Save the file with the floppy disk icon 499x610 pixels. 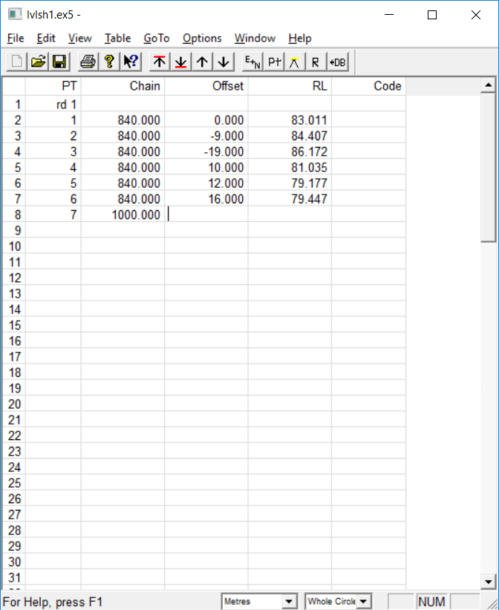click(x=59, y=62)
